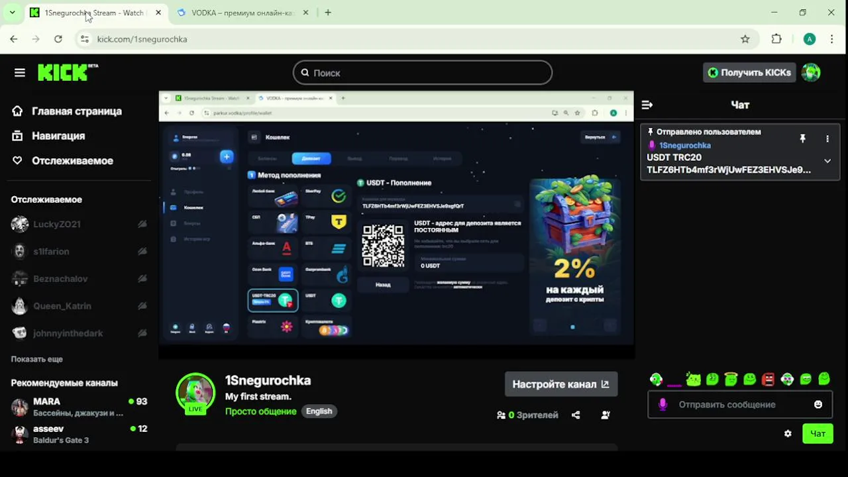
Task: Open the user avatar menu top right
Action: [x=811, y=72]
